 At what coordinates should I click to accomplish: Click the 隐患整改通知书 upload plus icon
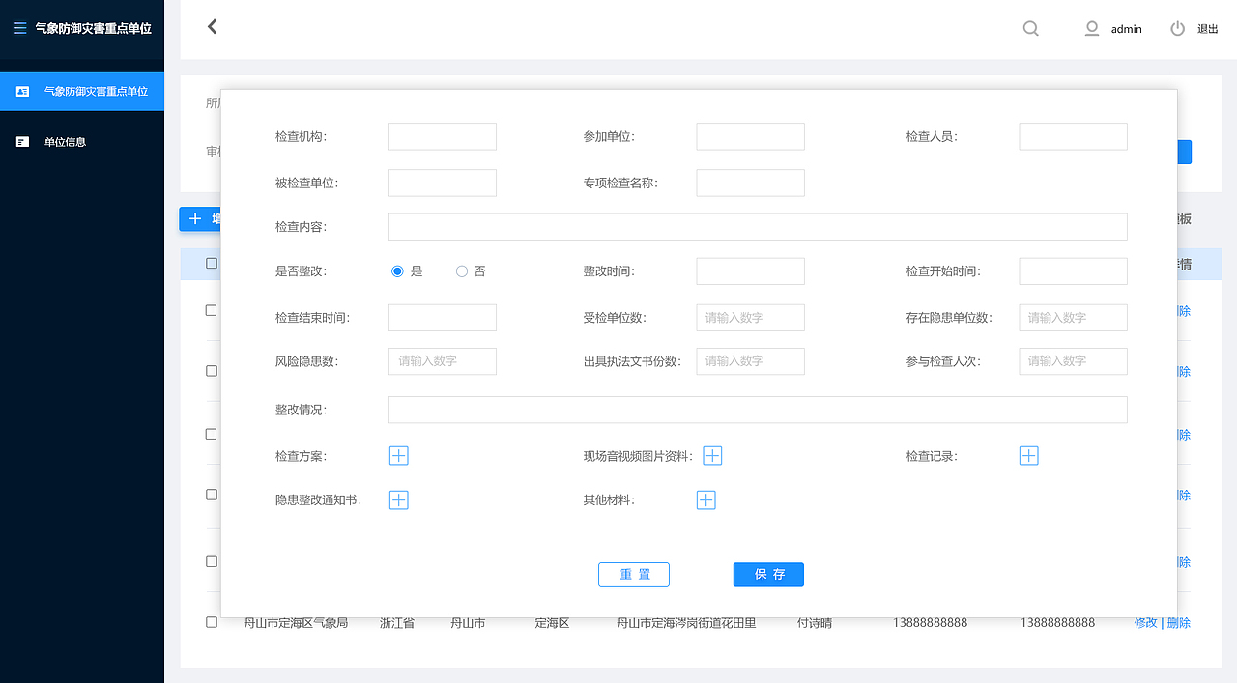click(x=398, y=499)
